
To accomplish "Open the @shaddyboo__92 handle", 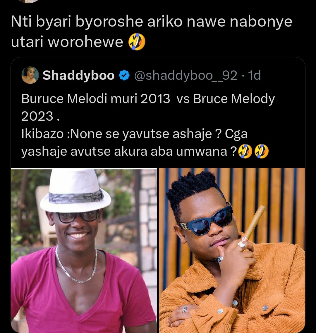I will [x=186, y=75].
